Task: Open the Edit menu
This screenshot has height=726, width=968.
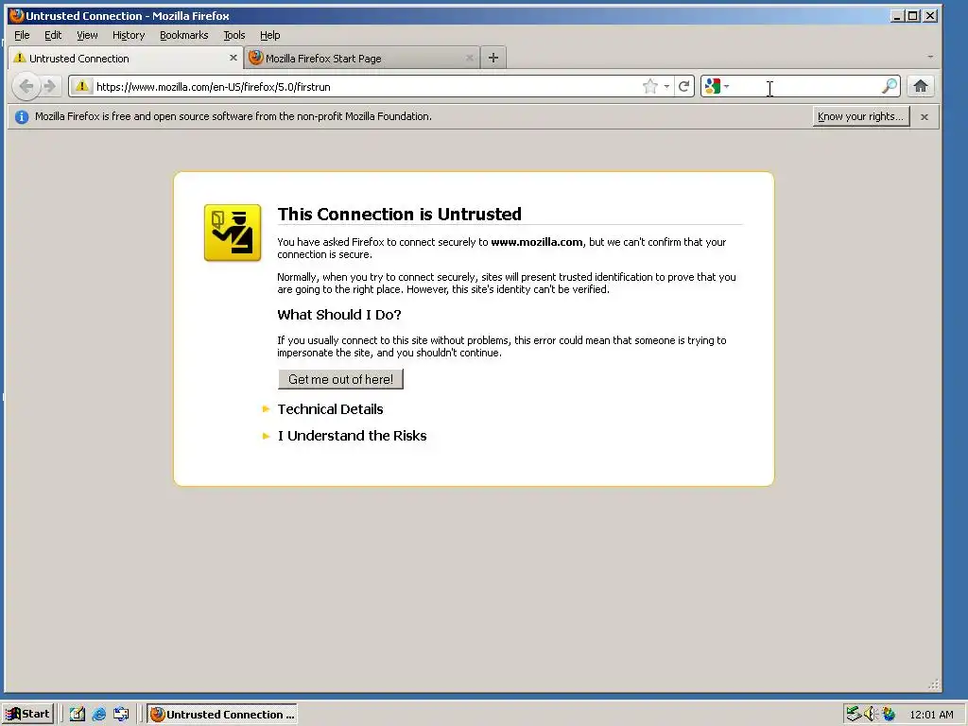Action: [x=53, y=35]
